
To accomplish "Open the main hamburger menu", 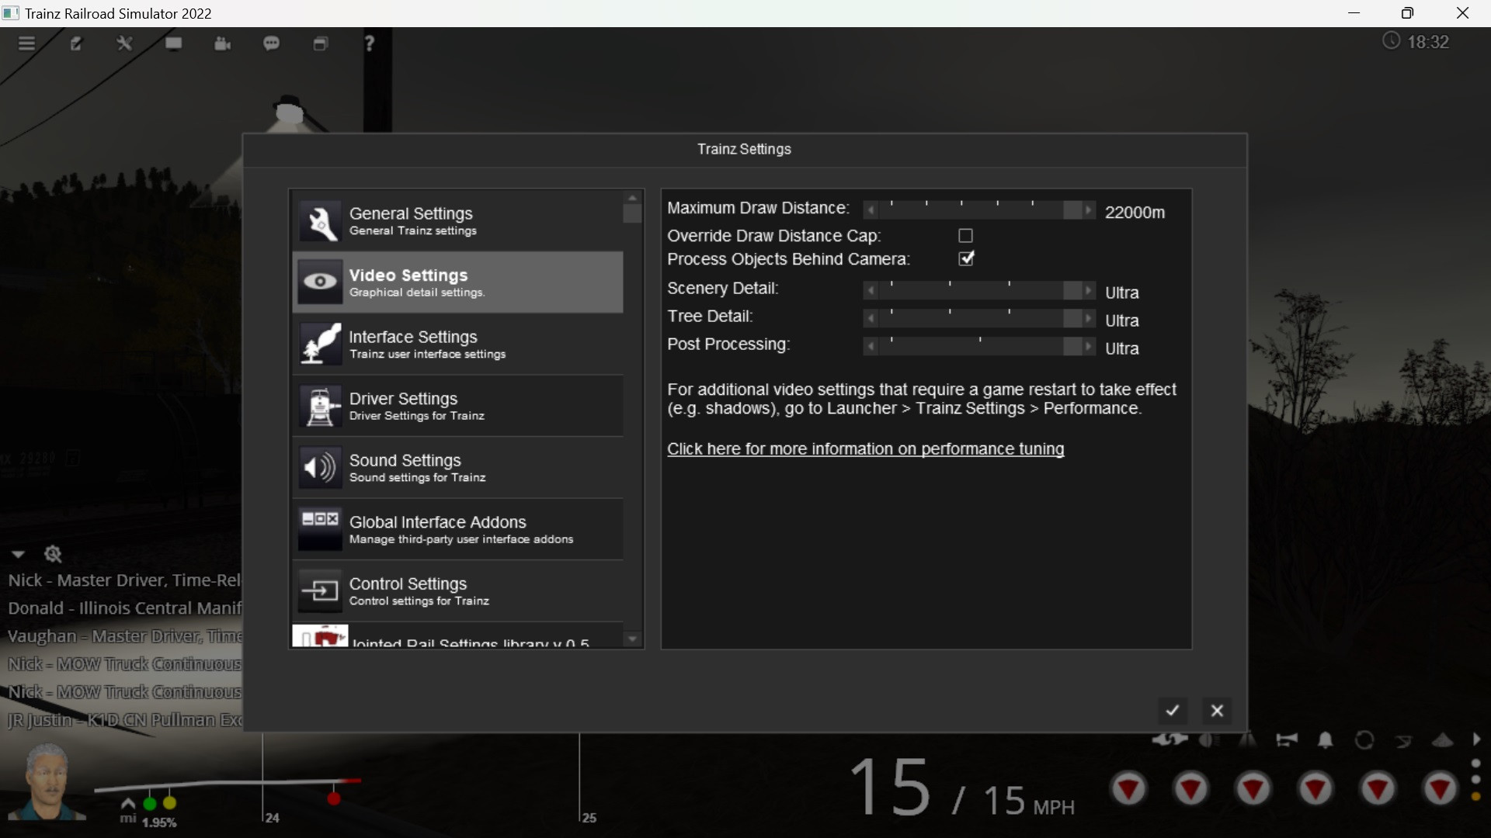I will click(x=27, y=43).
